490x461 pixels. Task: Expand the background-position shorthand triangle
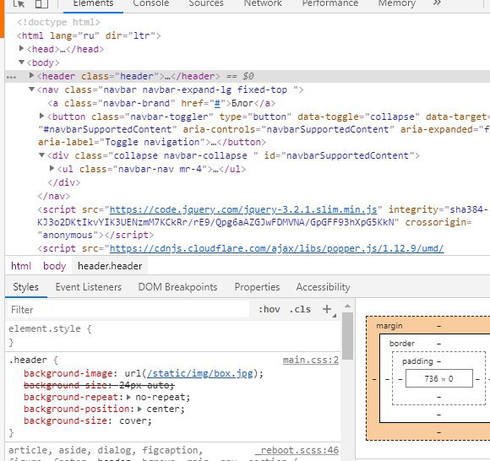139,409
